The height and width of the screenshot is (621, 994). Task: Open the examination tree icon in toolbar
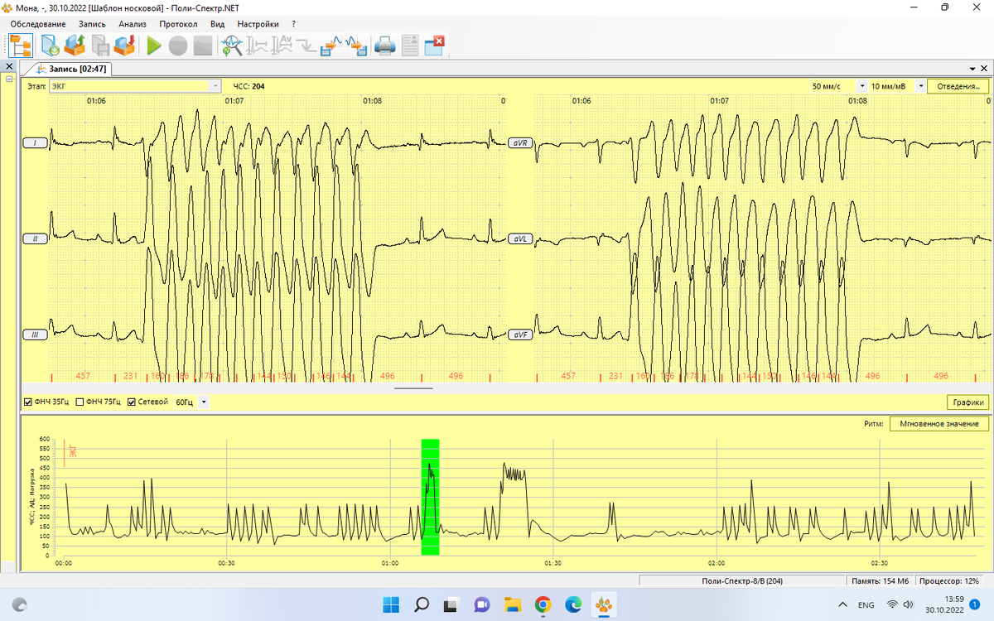pyautogui.click(x=22, y=45)
